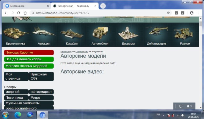
Task: Click the browser forward arrow
Action: 12,13
